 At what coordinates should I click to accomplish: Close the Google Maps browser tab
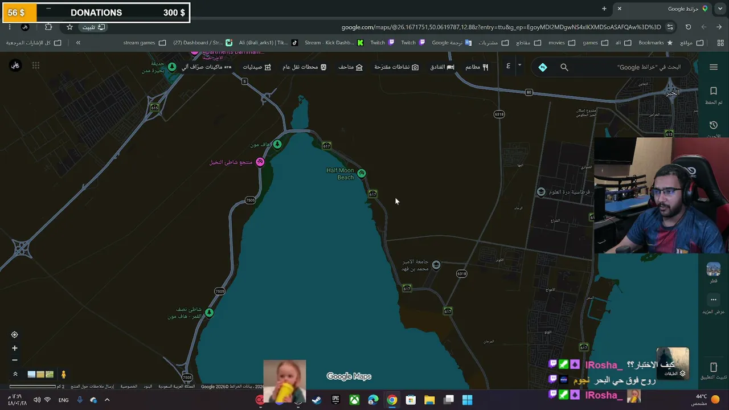pyautogui.click(x=620, y=9)
